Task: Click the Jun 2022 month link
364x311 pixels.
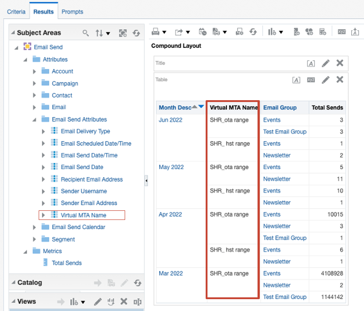Action: pos(170,120)
